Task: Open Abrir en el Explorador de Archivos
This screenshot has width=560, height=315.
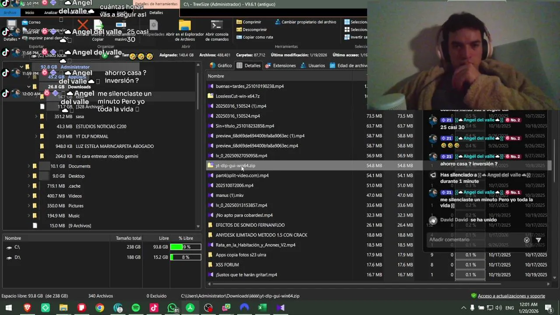Action: pos(185,30)
